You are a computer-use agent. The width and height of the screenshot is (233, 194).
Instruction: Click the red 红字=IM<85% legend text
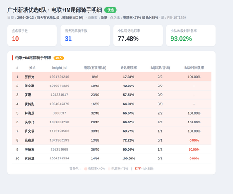click(144, 169)
